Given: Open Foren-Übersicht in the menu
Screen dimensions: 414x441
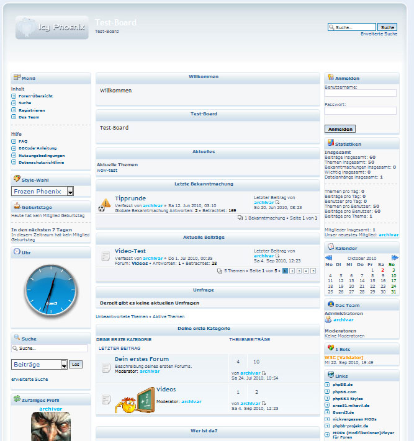Looking at the screenshot, I should tap(35, 96).
